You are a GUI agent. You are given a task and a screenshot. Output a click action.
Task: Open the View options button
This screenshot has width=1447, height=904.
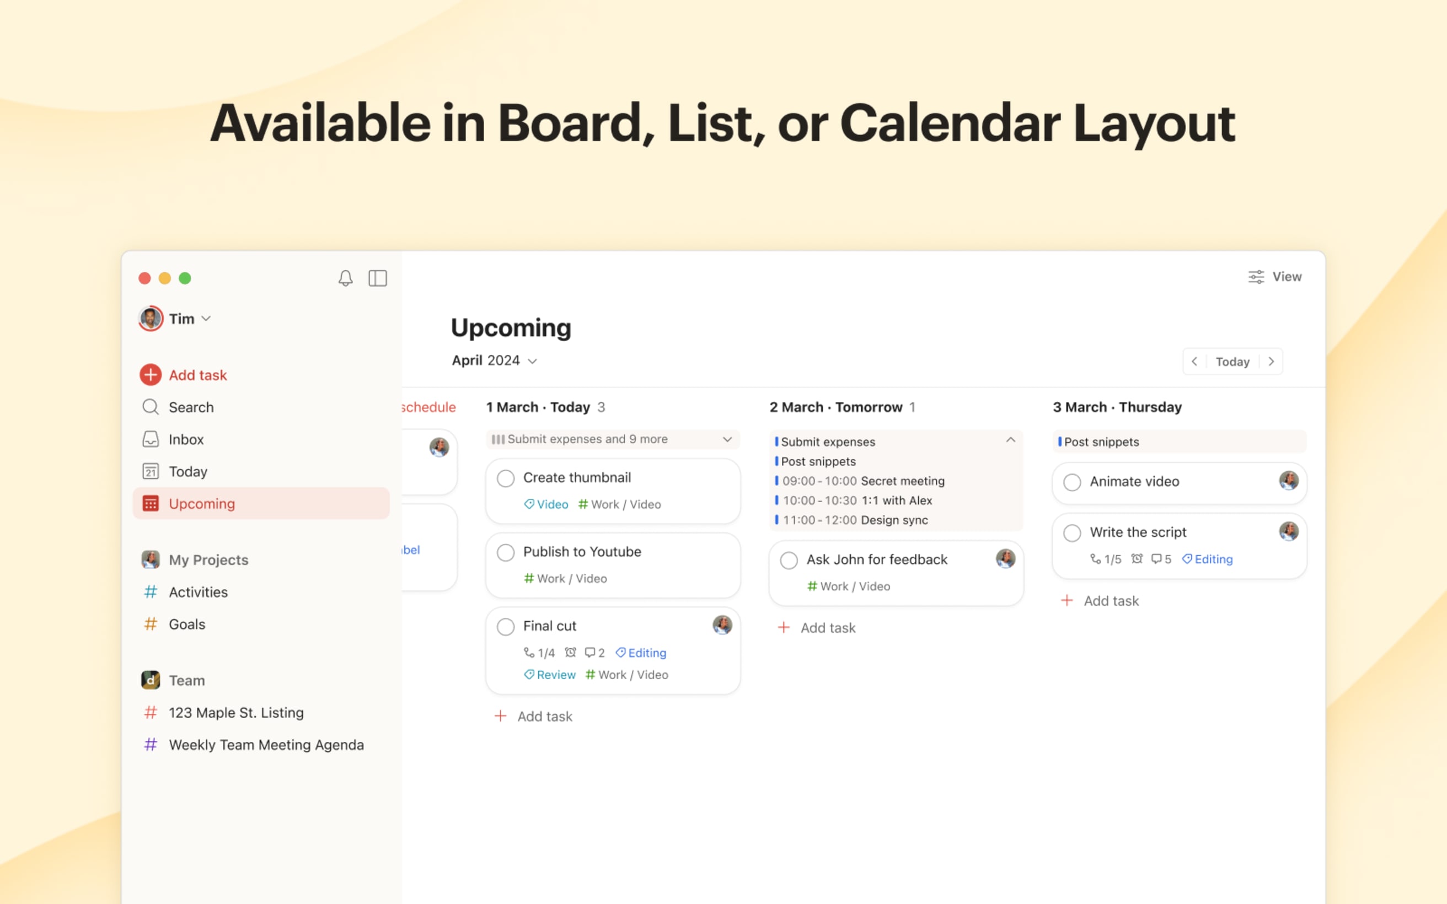click(x=1275, y=277)
